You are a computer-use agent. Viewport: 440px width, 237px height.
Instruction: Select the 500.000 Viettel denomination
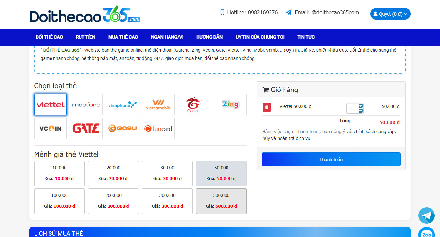221,201
